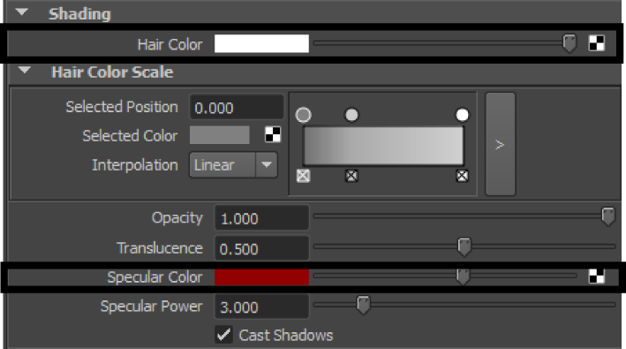This screenshot has width=626, height=349.
Task: Open the expanded ramp editor arrow button
Action: pos(501,144)
